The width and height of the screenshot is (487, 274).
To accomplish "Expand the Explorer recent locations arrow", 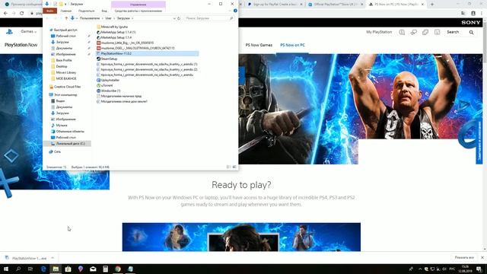I will pyautogui.click(x=62, y=18).
